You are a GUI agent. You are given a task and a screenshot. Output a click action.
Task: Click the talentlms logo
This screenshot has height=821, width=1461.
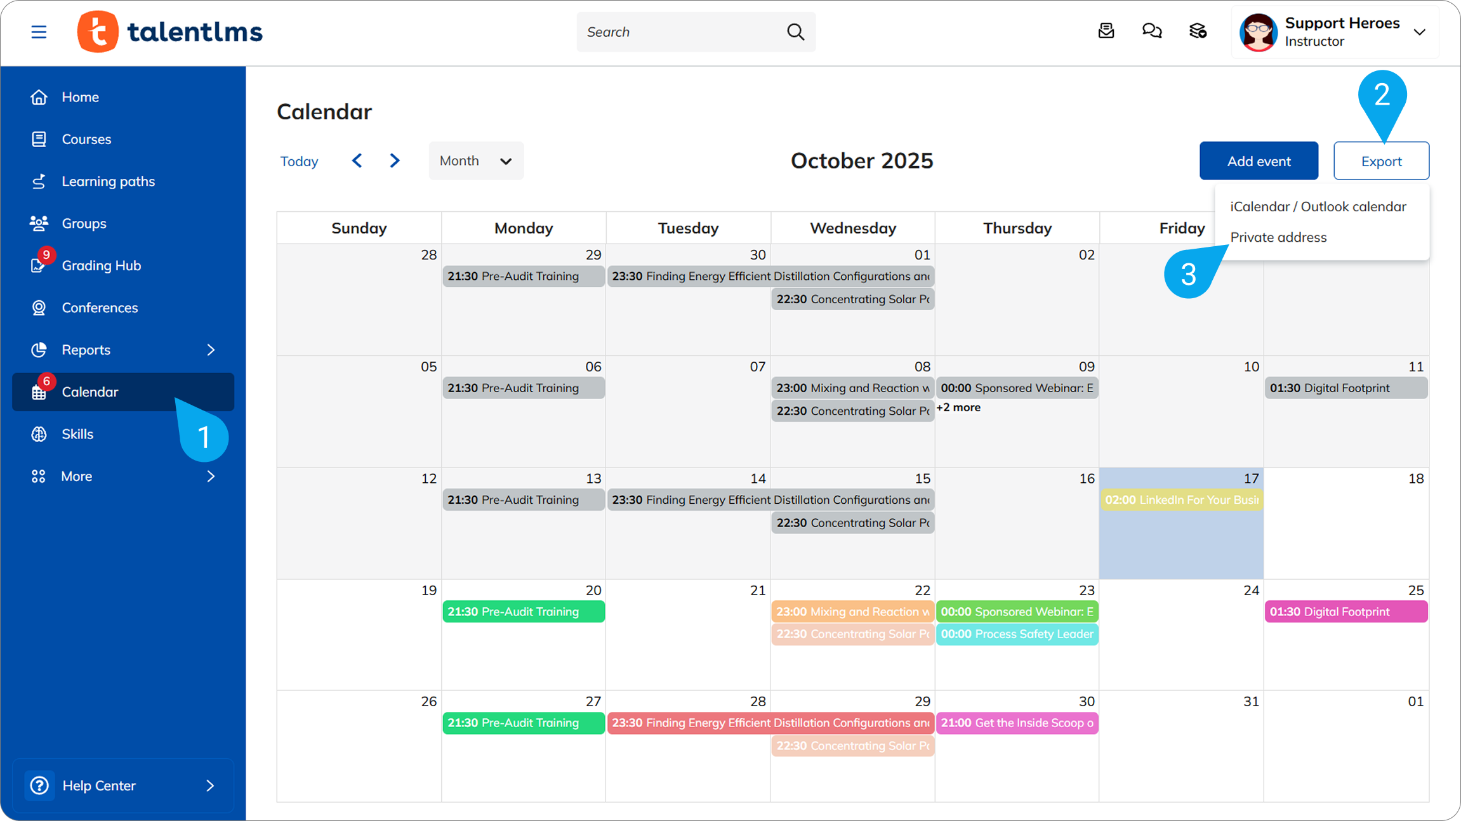point(169,32)
